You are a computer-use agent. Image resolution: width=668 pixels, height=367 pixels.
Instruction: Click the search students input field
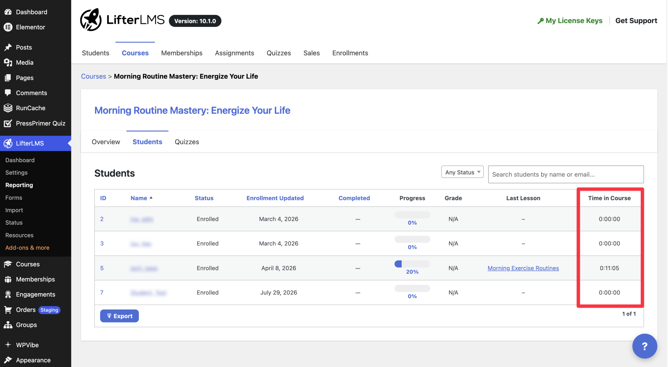pyautogui.click(x=566, y=174)
